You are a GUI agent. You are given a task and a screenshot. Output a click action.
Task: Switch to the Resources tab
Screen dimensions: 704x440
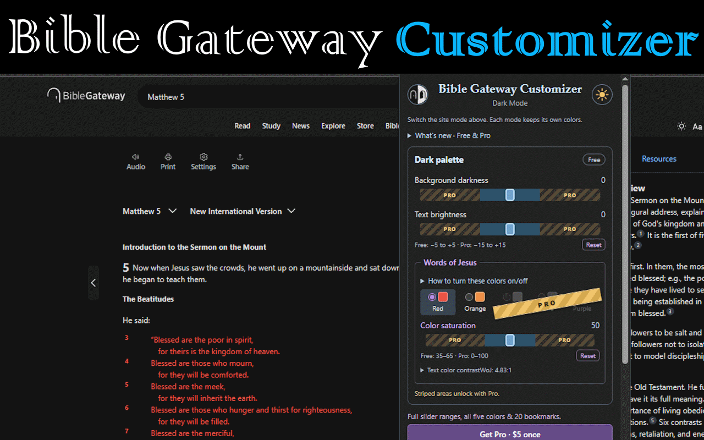pos(659,158)
